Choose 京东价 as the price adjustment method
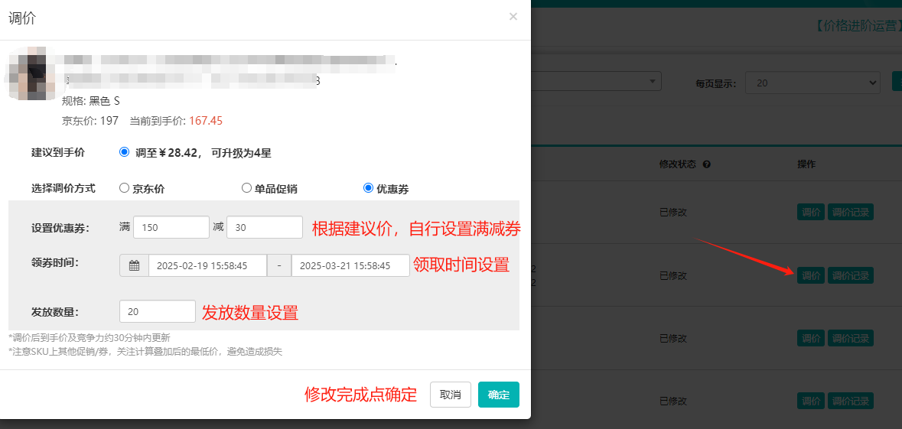Viewport: 902px width, 429px height. click(124, 187)
